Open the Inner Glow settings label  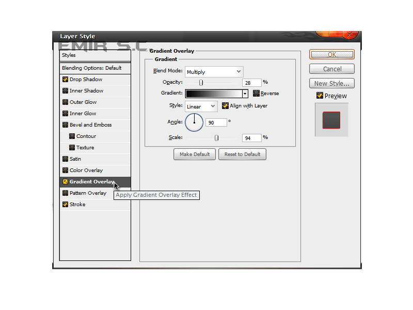tap(83, 113)
